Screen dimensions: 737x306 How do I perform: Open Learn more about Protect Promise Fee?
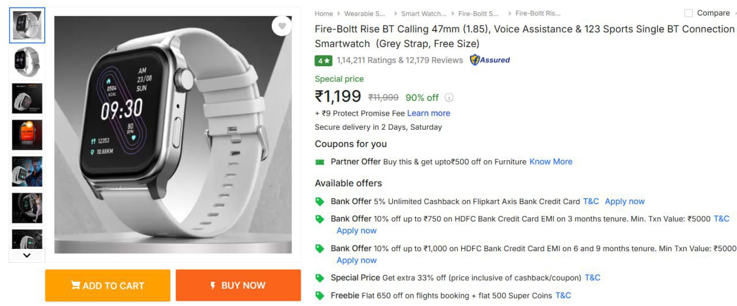[428, 114]
